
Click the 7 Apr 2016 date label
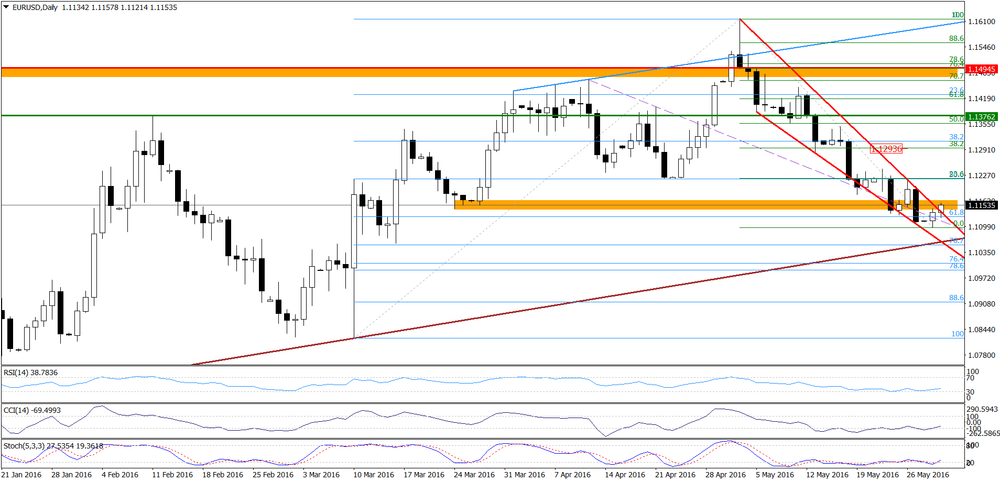coord(572,475)
